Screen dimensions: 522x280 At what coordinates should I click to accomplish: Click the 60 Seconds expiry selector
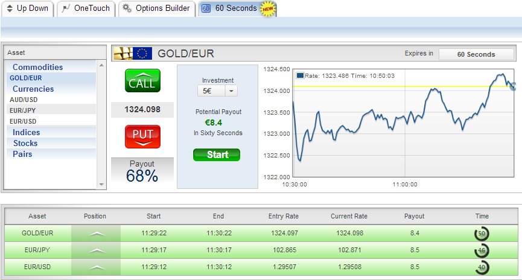tap(476, 54)
